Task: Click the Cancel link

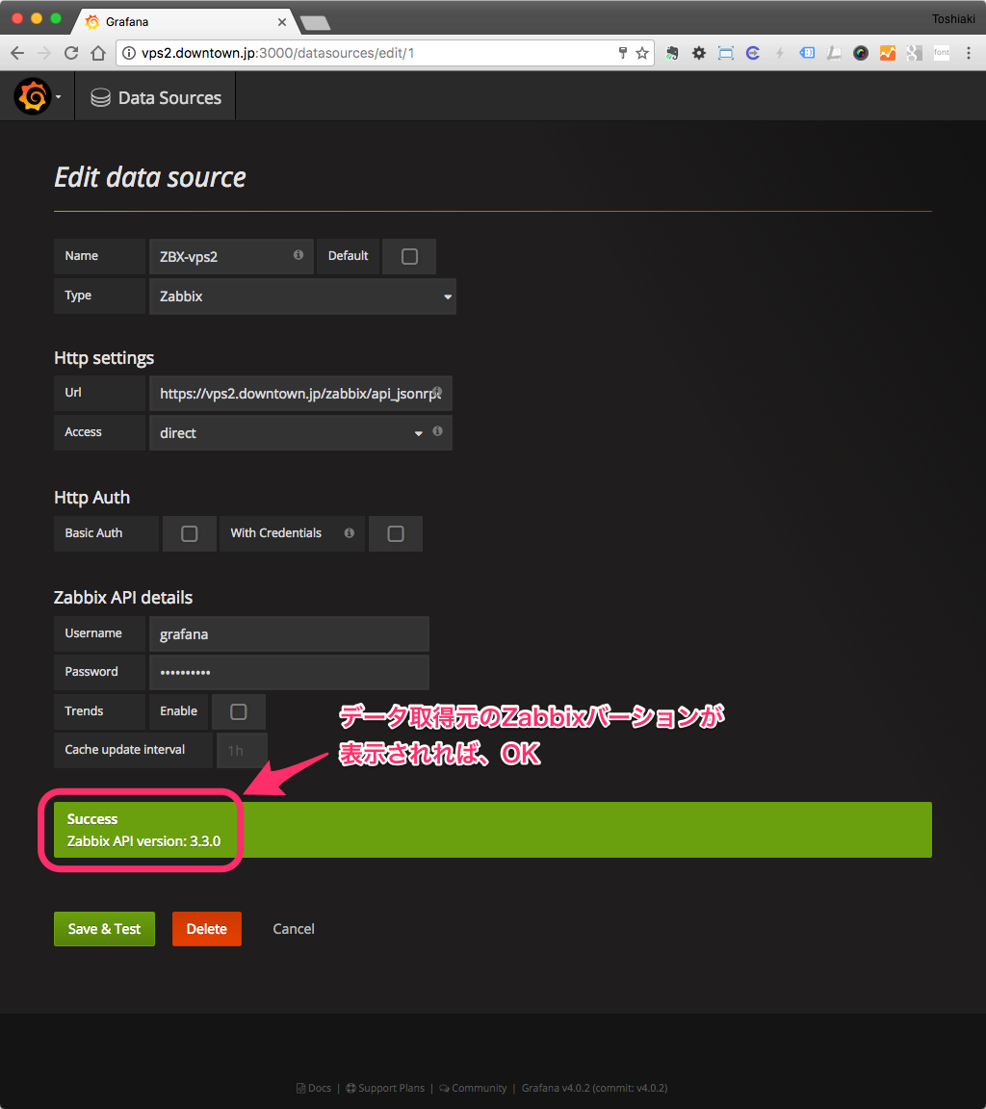Action: click(x=294, y=929)
